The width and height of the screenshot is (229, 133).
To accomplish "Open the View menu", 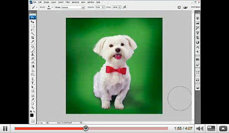I will 83,3.
